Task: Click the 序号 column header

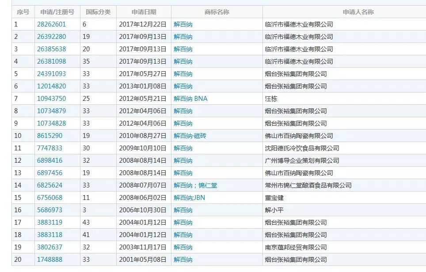Action: 23,12
